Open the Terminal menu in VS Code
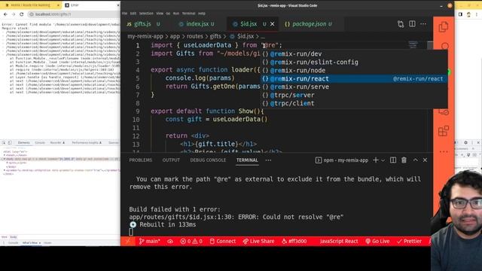Viewport: 482px width, 271px height. 188,14
